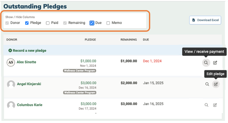The width and height of the screenshot is (228, 123).
Task: Toggle the Due column checkbox
Action: tap(92, 23)
